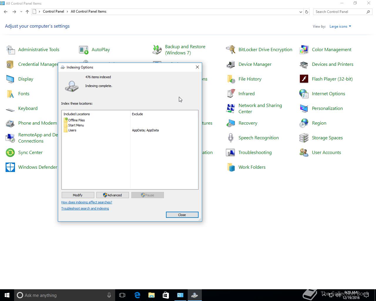Image resolution: width=376 pixels, height=301 pixels.
Task: Open Flash Player (32-bit) icon
Action: 304,79
